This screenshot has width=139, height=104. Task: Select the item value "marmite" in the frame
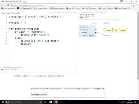click(92, 35)
